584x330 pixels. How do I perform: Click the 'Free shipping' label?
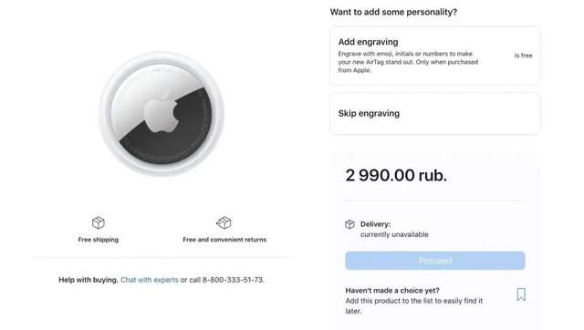[x=99, y=240]
